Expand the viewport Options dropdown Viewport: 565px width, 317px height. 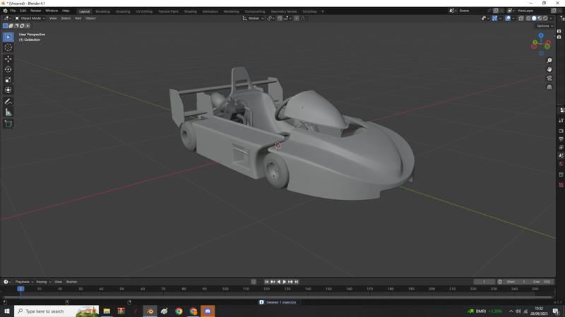pos(545,26)
